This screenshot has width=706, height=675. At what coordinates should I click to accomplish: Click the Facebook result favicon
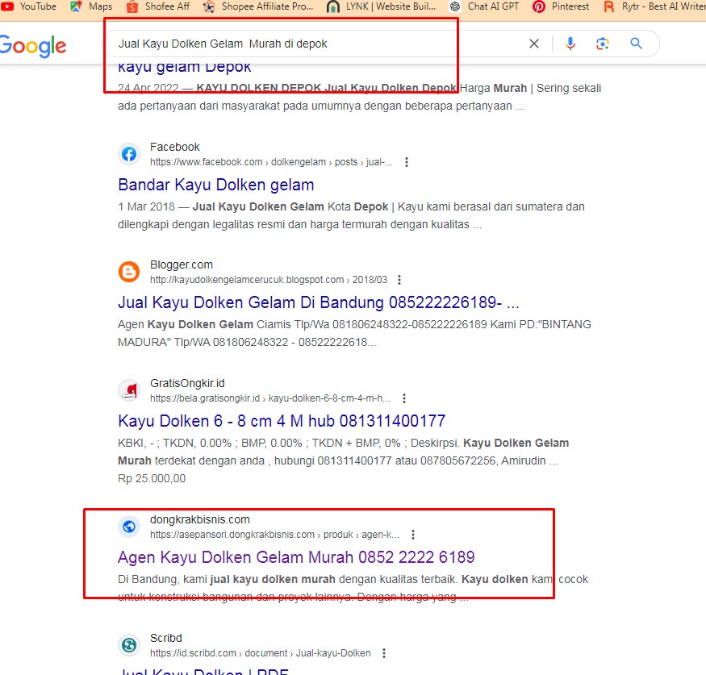pos(129,154)
